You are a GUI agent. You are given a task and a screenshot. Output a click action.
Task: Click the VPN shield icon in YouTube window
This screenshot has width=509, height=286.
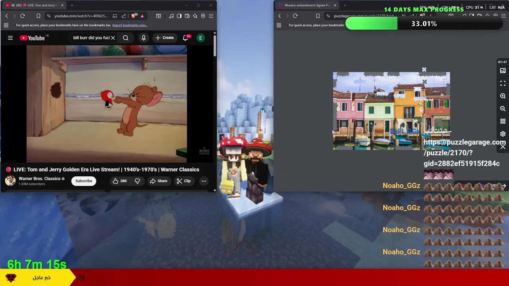[x=203, y=16]
